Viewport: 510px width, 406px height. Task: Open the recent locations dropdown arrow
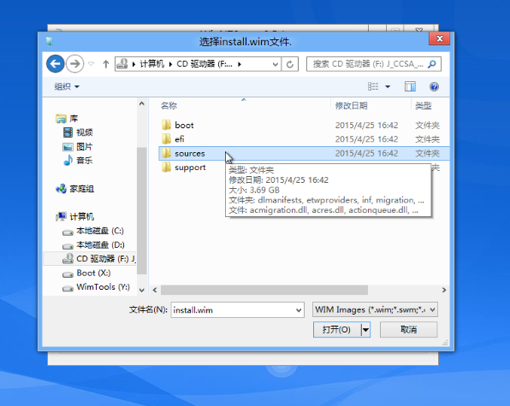[x=91, y=63]
